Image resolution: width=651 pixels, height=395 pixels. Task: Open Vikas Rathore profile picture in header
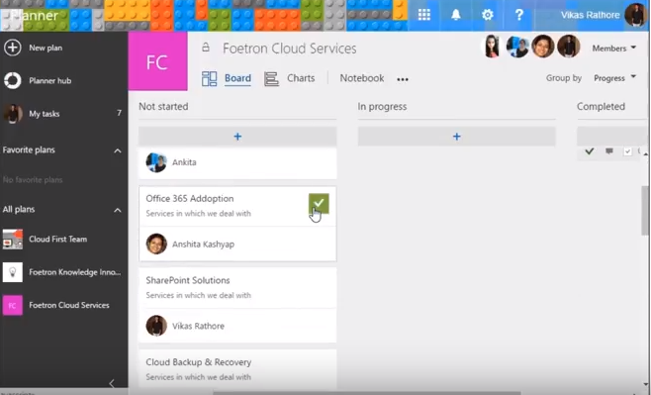(x=635, y=15)
